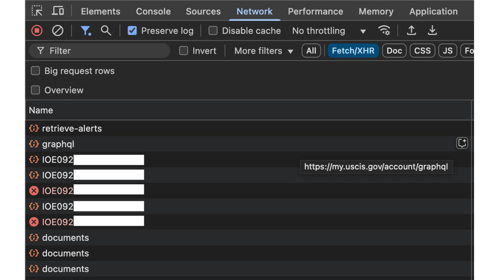
Task: Open the No throttling dropdown
Action: (x=329, y=31)
